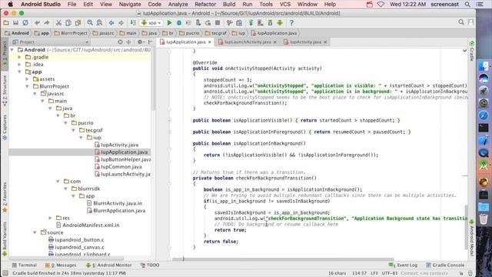Open the Project view selector dropdown
The height and width of the screenshot is (277, 492).
point(51,42)
